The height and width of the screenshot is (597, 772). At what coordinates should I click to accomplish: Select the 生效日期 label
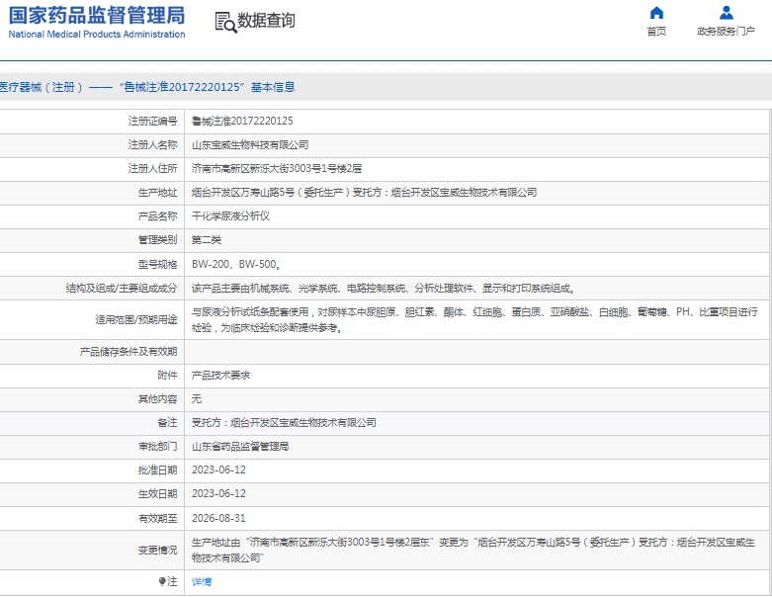pyautogui.click(x=157, y=493)
